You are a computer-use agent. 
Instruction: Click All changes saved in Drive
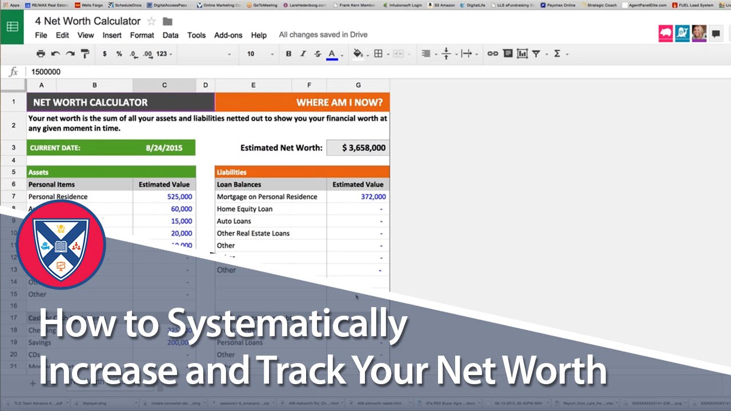[x=323, y=35]
